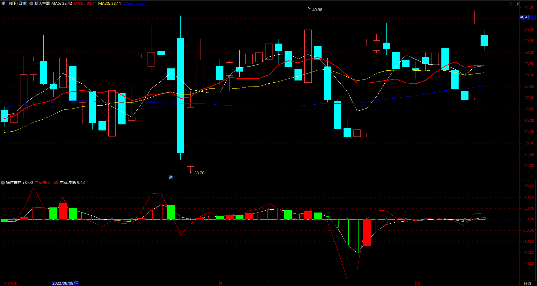Select the MA20: 38.11 indicator label

[110, 3]
